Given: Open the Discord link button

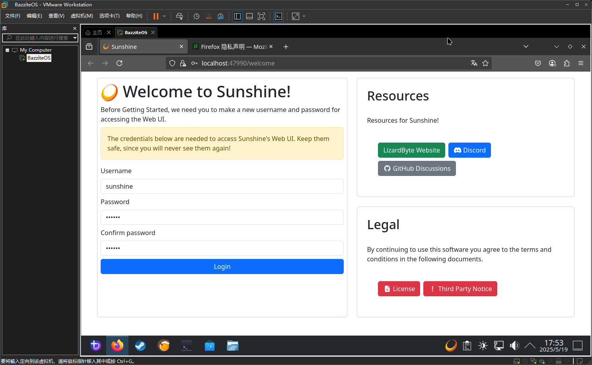Looking at the screenshot, I should tap(469, 150).
